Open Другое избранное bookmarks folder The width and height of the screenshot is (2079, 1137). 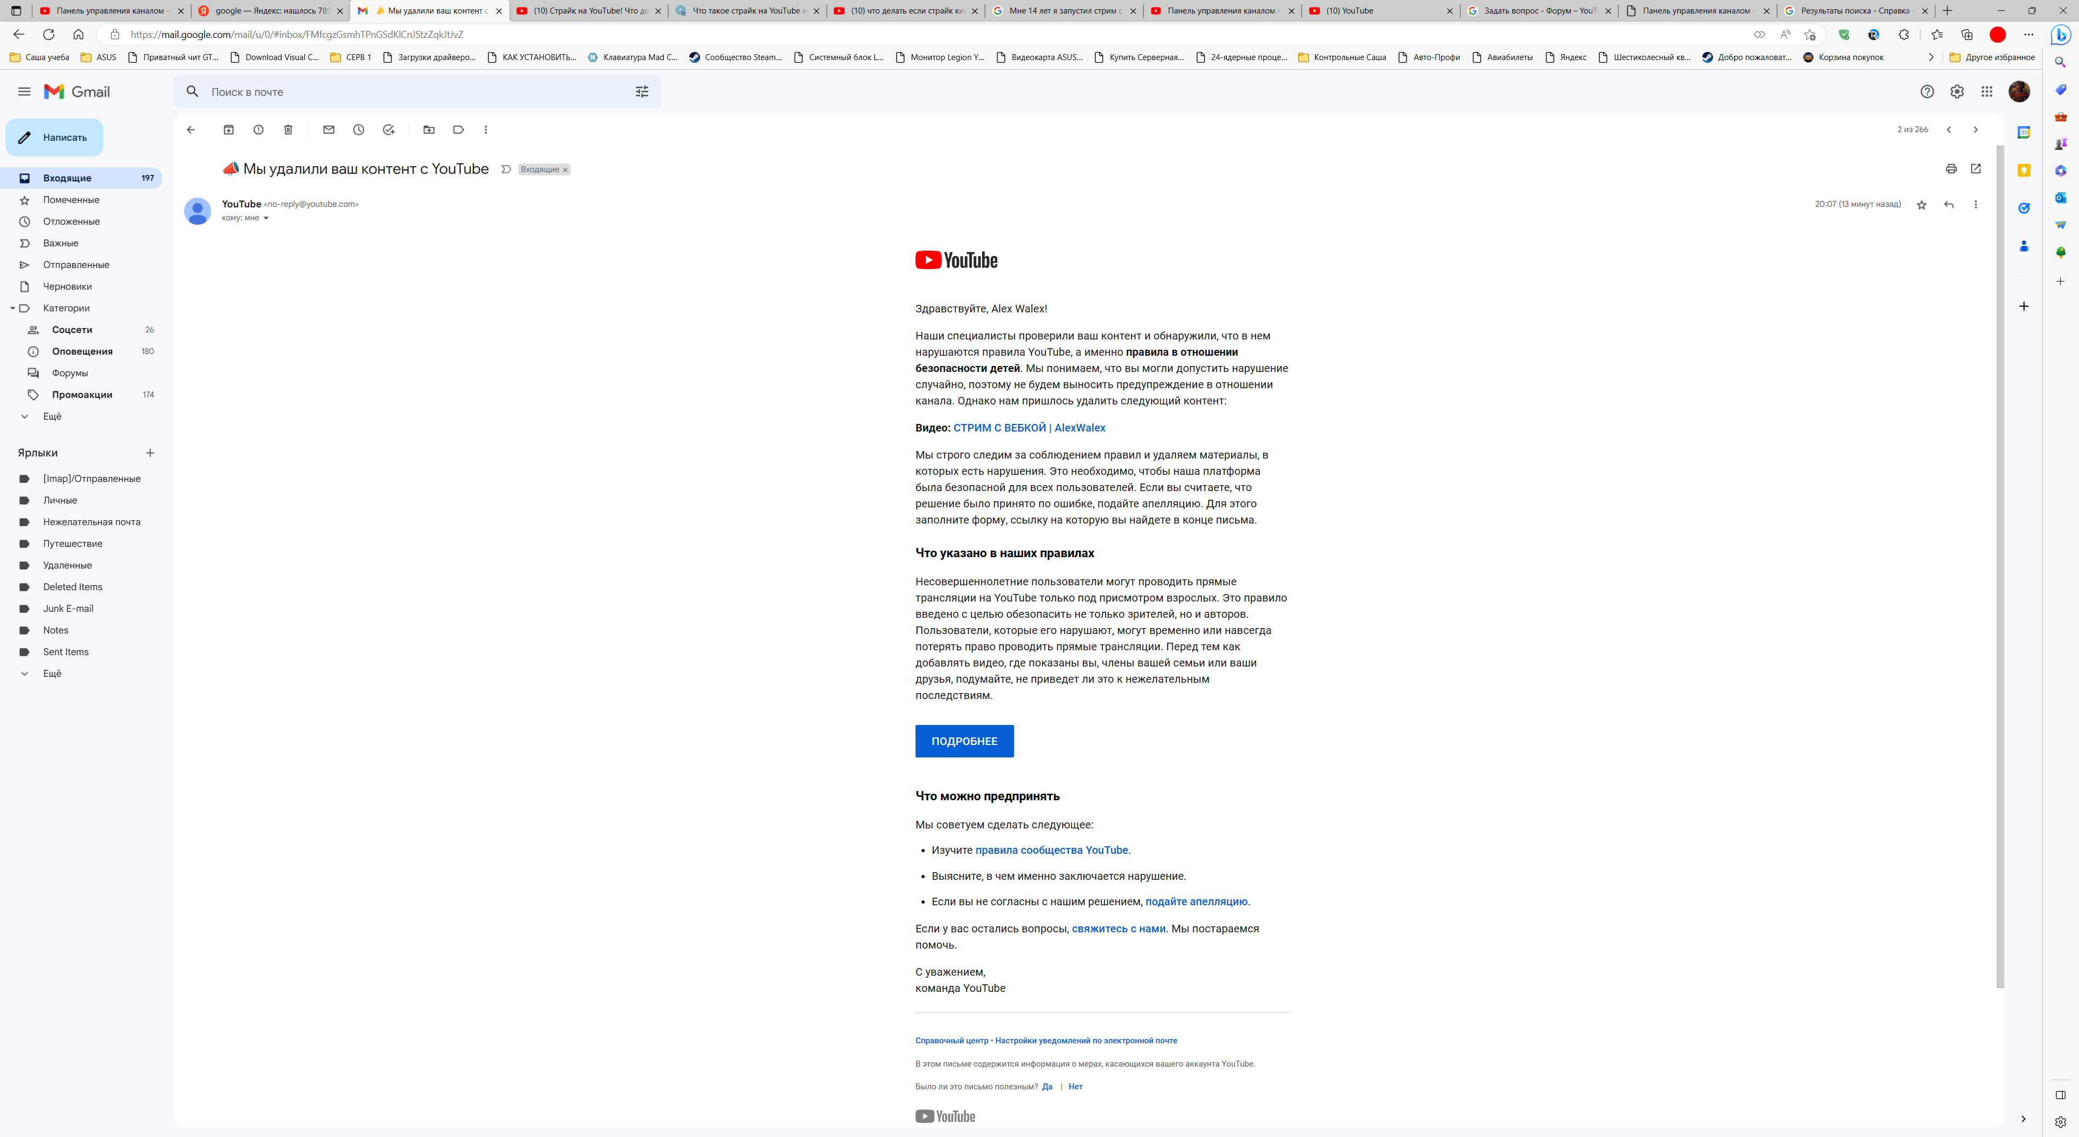(1992, 57)
